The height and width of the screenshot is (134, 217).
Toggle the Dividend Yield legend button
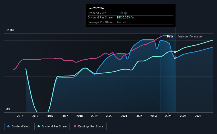pos(19,127)
